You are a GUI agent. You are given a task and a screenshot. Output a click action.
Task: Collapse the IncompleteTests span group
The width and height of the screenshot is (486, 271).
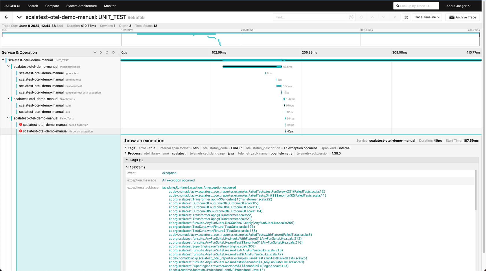(x=8, y=66)
